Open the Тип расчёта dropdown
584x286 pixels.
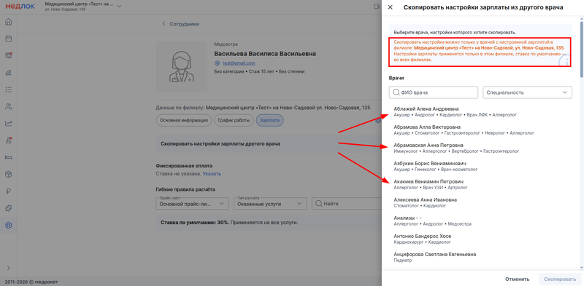[270, 204]
